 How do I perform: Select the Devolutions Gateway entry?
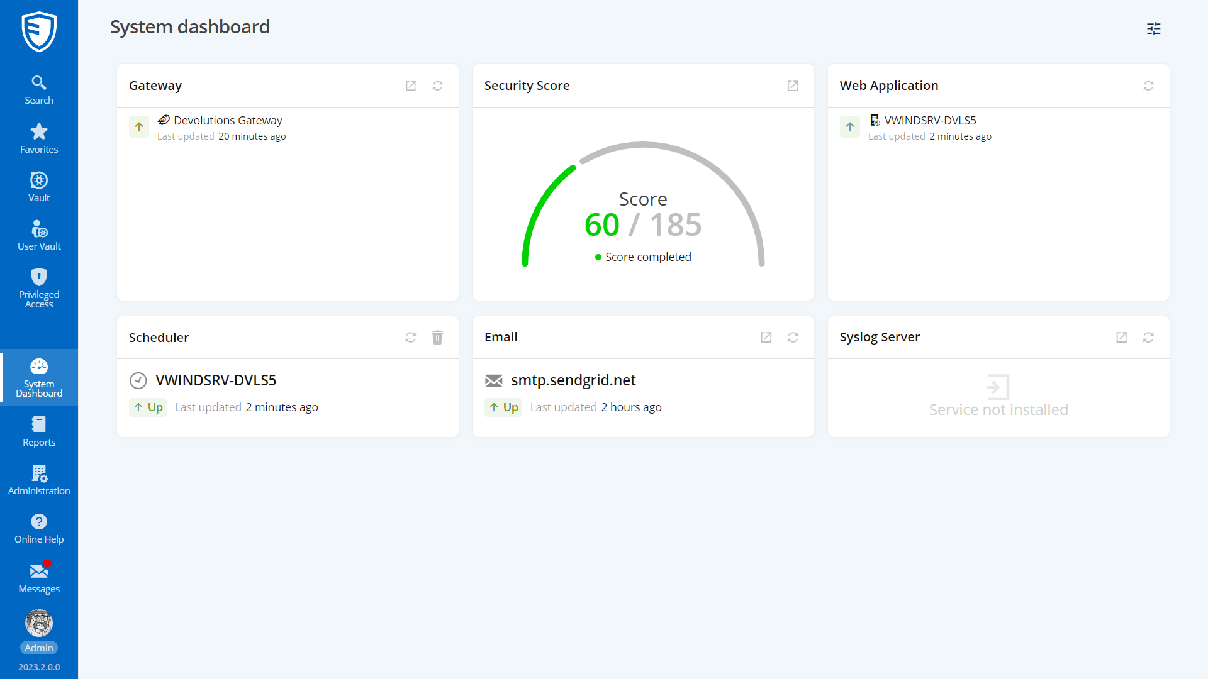click(x=228, y=120)
